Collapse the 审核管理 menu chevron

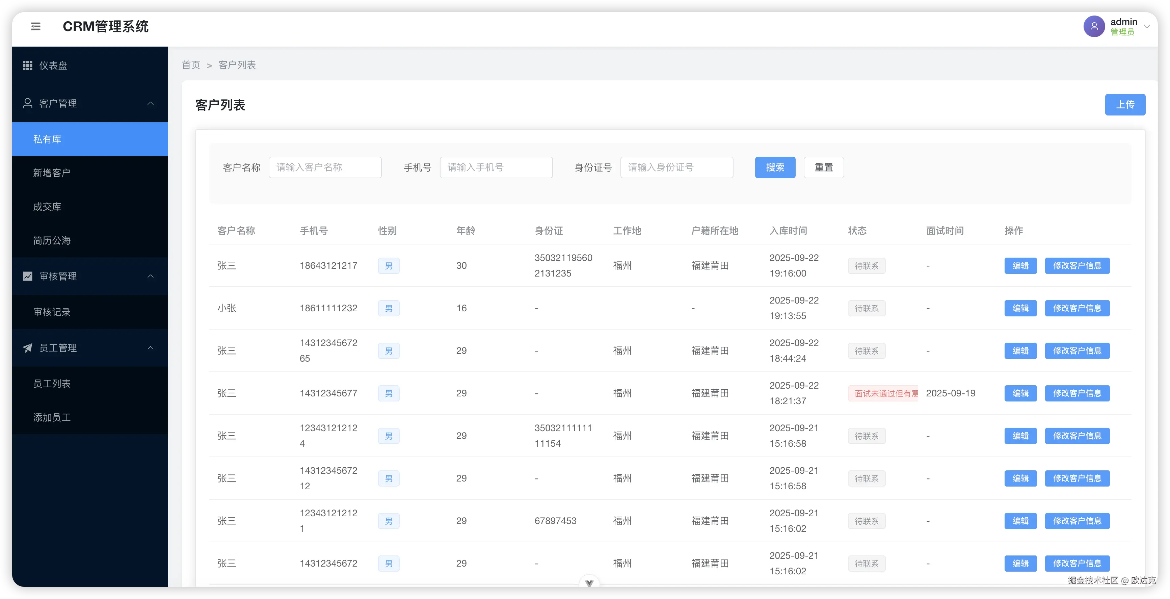150,276
